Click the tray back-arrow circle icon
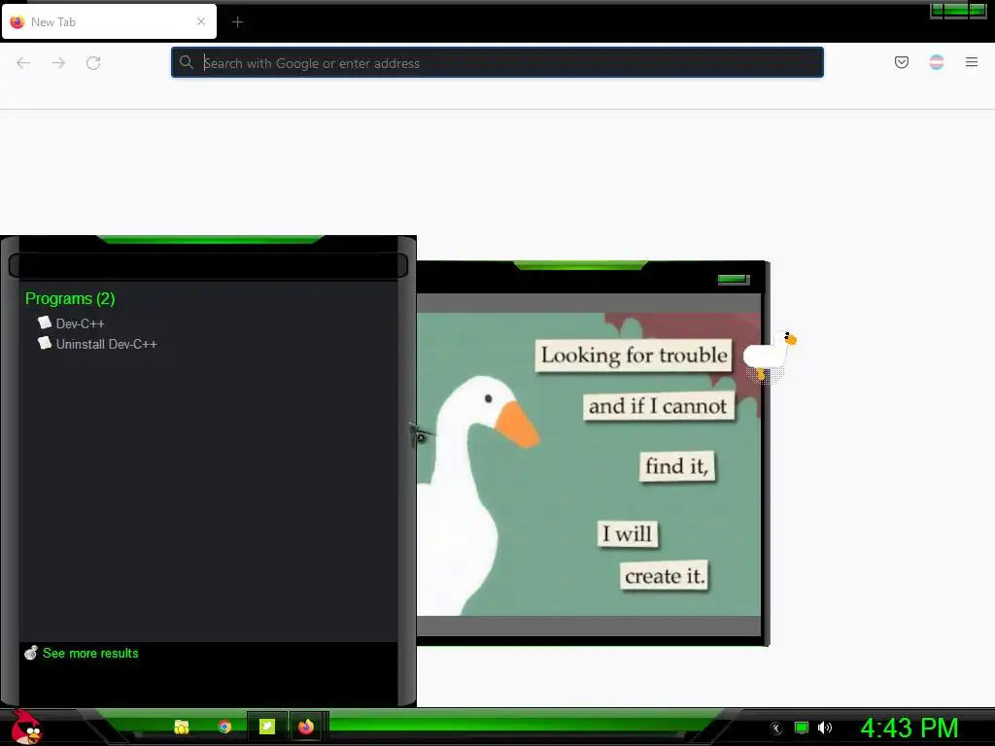 pos(776,729)
